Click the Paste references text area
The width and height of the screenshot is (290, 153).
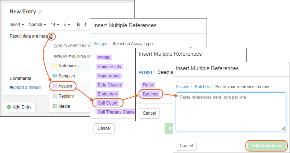pos(231,111)
